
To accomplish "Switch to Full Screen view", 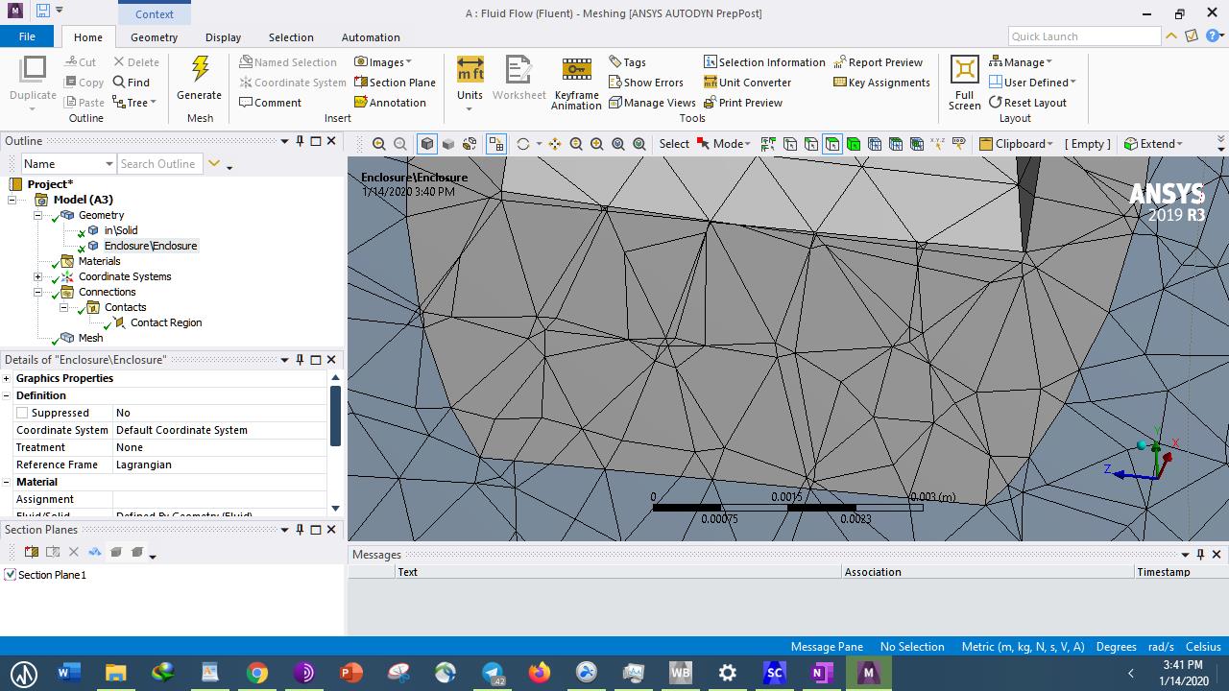I will click(964, 83).
